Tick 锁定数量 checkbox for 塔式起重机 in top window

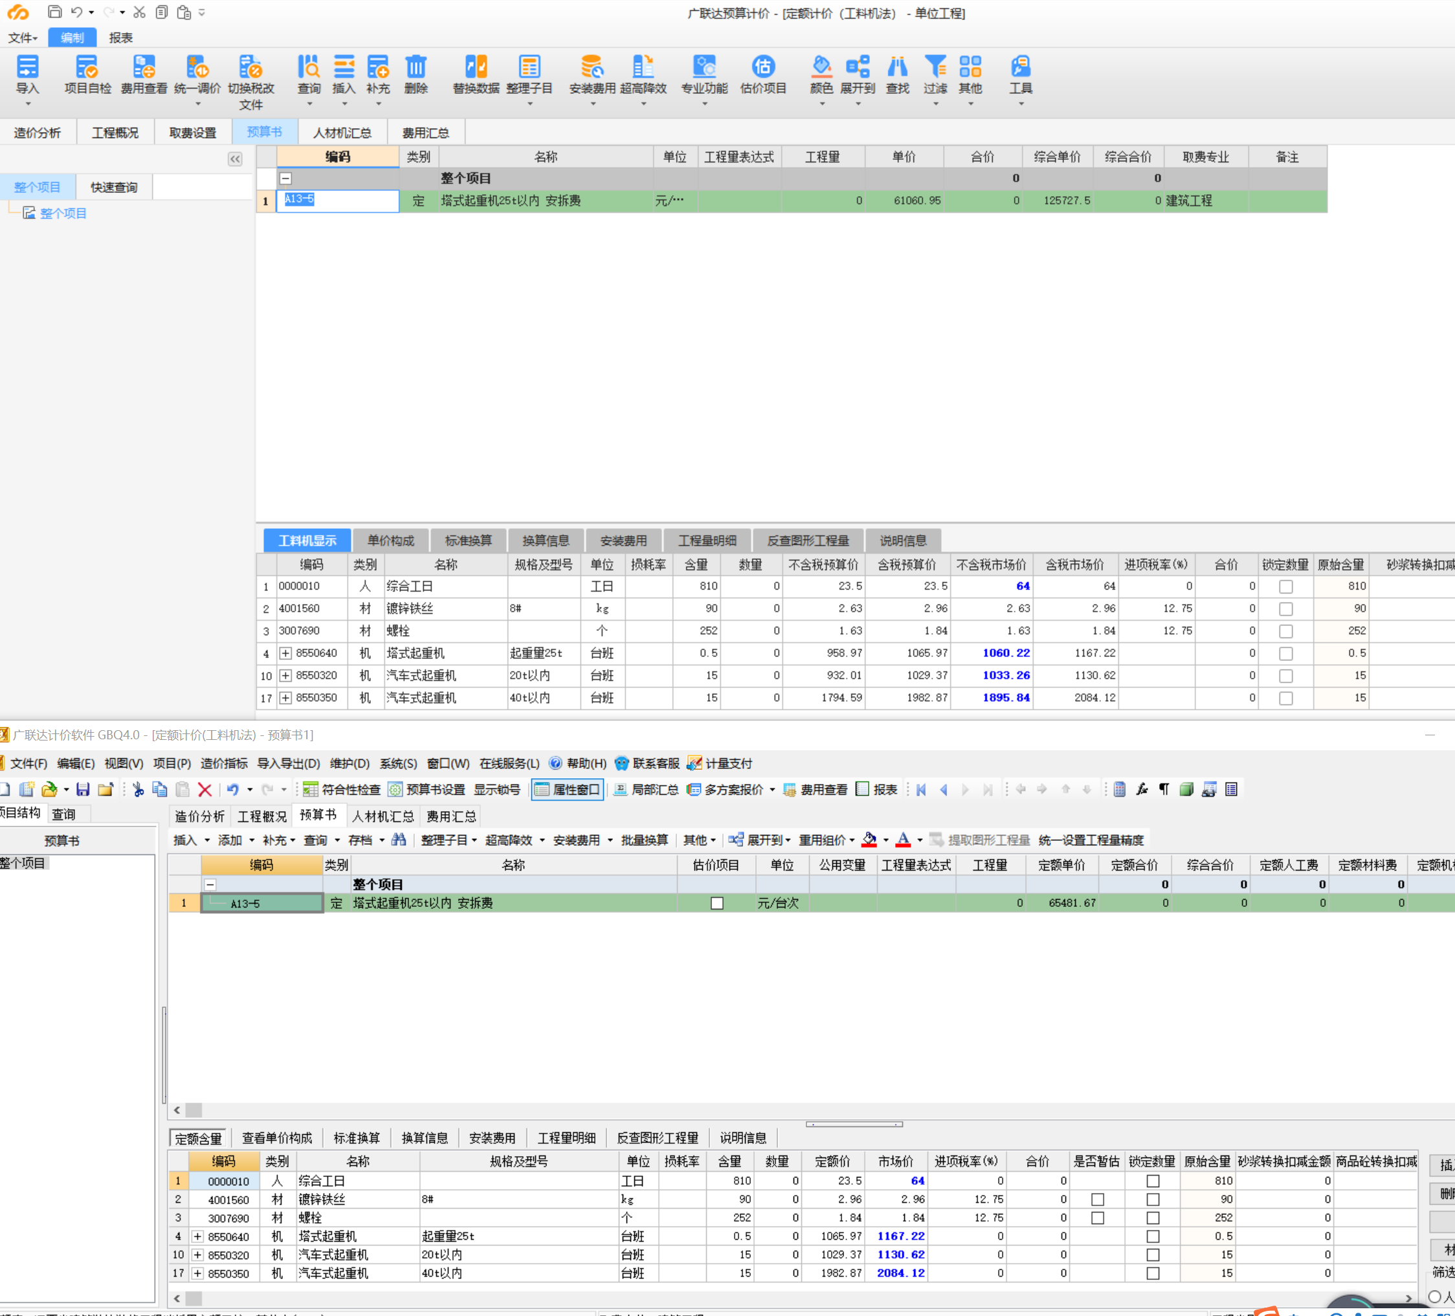coord(1286,654)
